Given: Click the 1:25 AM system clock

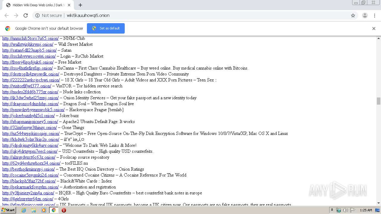Looking at the screenshot, I should [x=366, y=210].
